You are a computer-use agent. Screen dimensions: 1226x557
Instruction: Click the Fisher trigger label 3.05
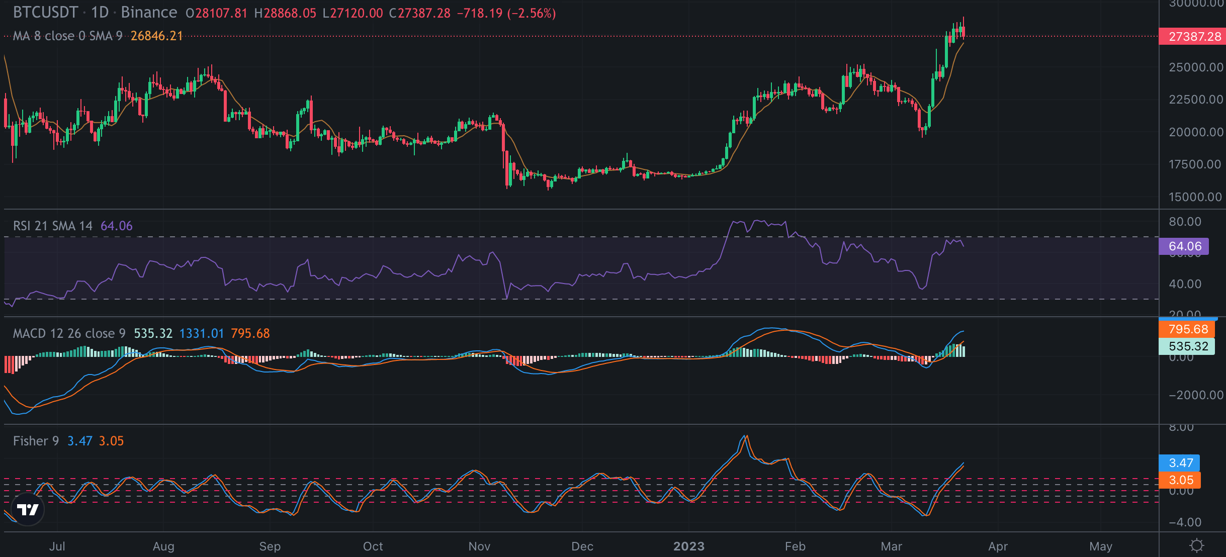(x=1180, y=480)
